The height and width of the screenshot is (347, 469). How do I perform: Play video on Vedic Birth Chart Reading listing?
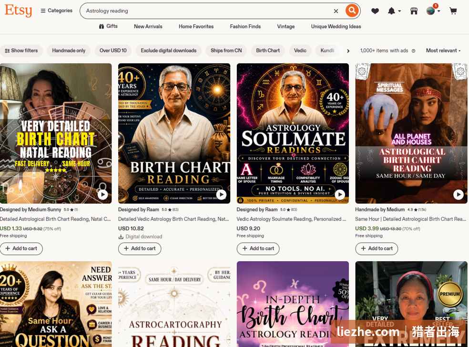pyautogui.click(x=221, y=195)
